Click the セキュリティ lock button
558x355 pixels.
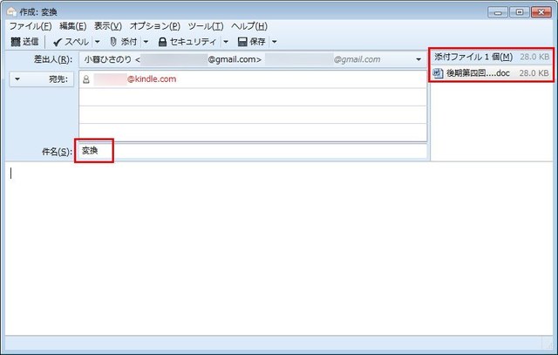(x=187, y=41)
